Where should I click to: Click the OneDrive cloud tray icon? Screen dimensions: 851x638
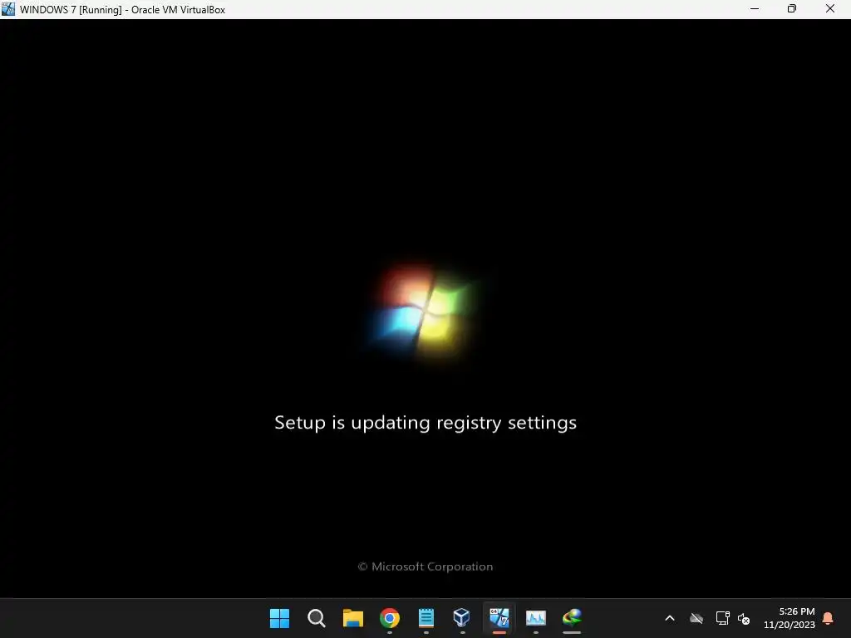point(696,618)
